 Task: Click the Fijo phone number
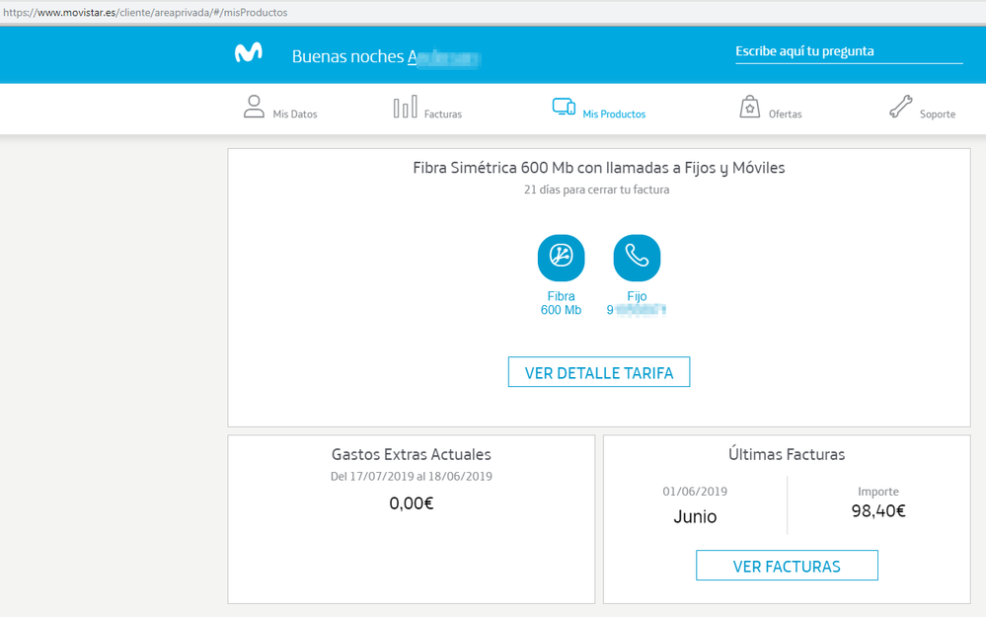pos(637,308)
